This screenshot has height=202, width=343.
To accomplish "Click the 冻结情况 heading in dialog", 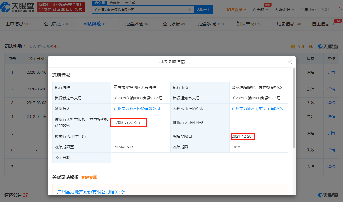I will 61,75.
